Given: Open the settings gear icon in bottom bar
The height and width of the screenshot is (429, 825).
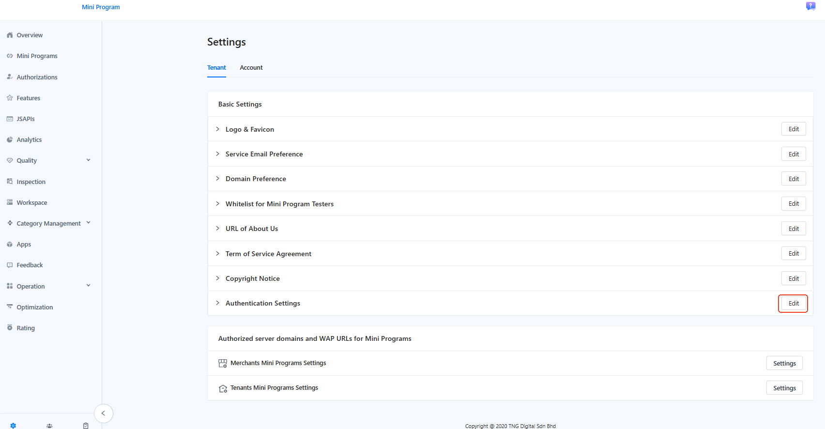Looking at the screenshot, I should pyautogui.click(x=13, y=426).
